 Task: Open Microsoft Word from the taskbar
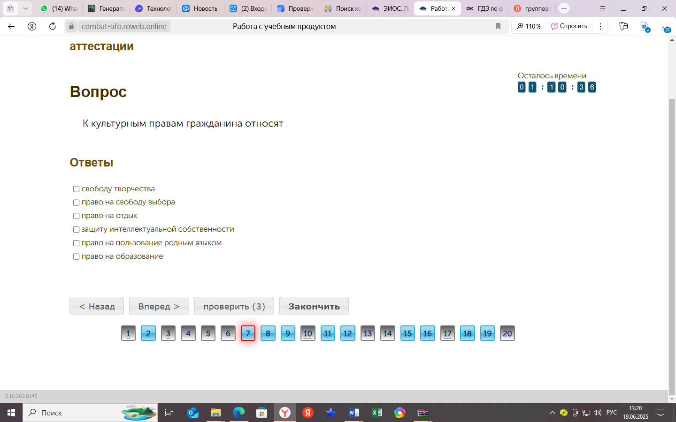[x=354, y=413]
